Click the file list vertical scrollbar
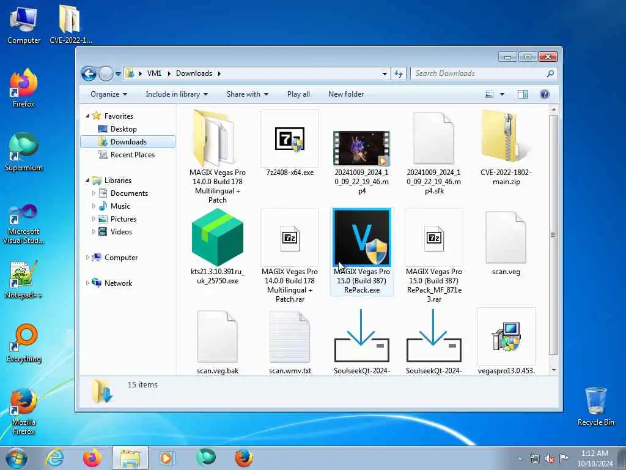Viewport: 626px width, 470px height. tap(553, 235)
